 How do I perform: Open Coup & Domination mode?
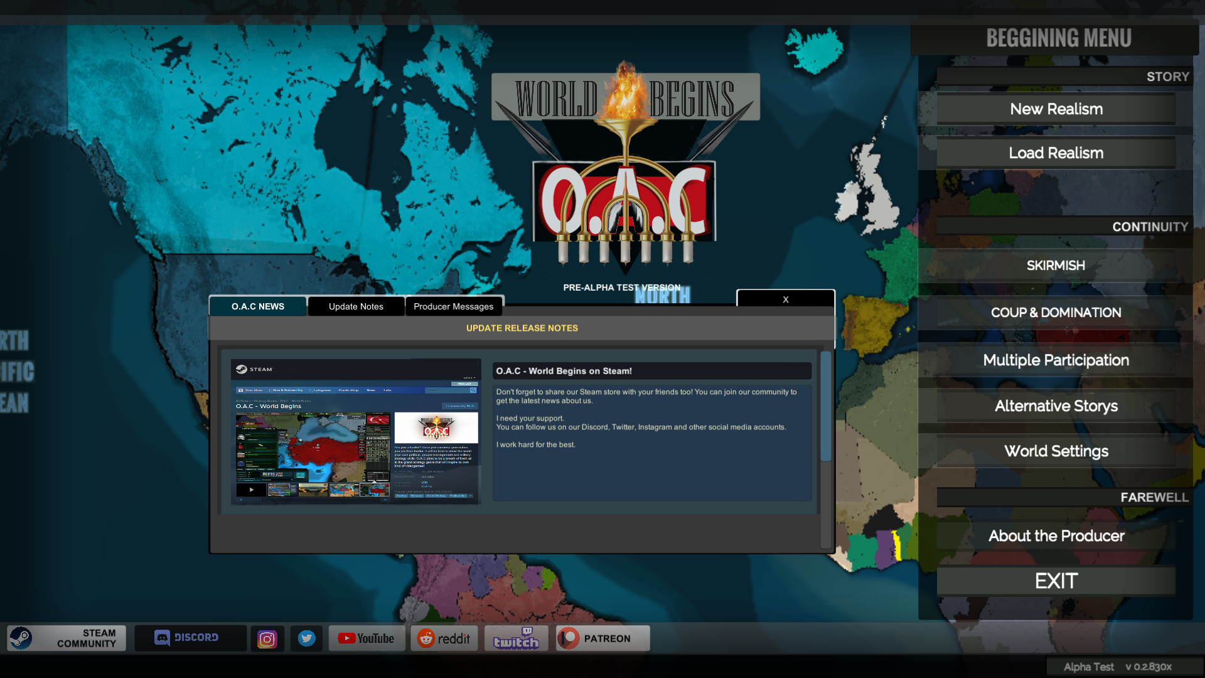coord(1056,312)
